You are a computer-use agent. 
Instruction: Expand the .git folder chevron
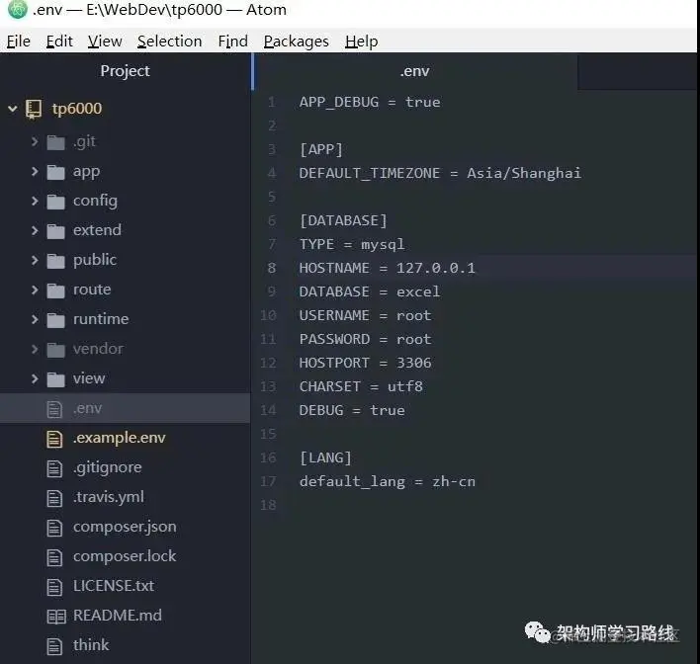(35, 141)
